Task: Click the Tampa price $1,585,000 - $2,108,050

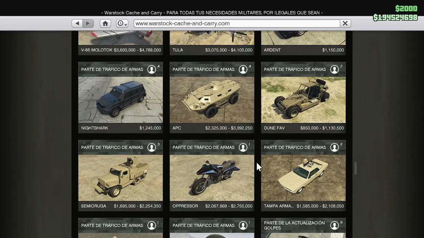Action: [320, 206]
